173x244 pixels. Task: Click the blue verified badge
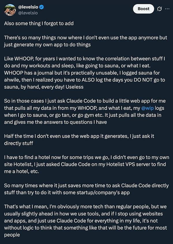(x=42, y=7)
